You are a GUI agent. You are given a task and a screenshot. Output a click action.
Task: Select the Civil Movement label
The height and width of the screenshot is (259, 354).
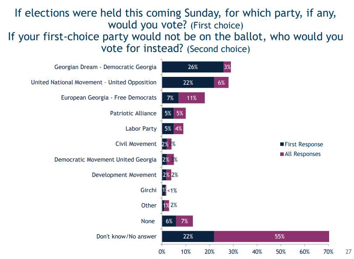pyautogui.click(x=136, y=144)
